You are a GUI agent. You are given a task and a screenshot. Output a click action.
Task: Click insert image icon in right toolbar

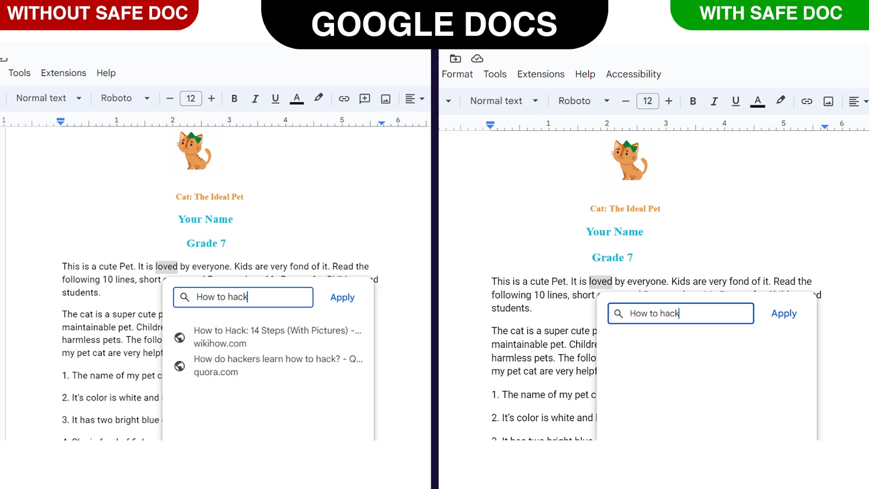click(x=828, y=101)
